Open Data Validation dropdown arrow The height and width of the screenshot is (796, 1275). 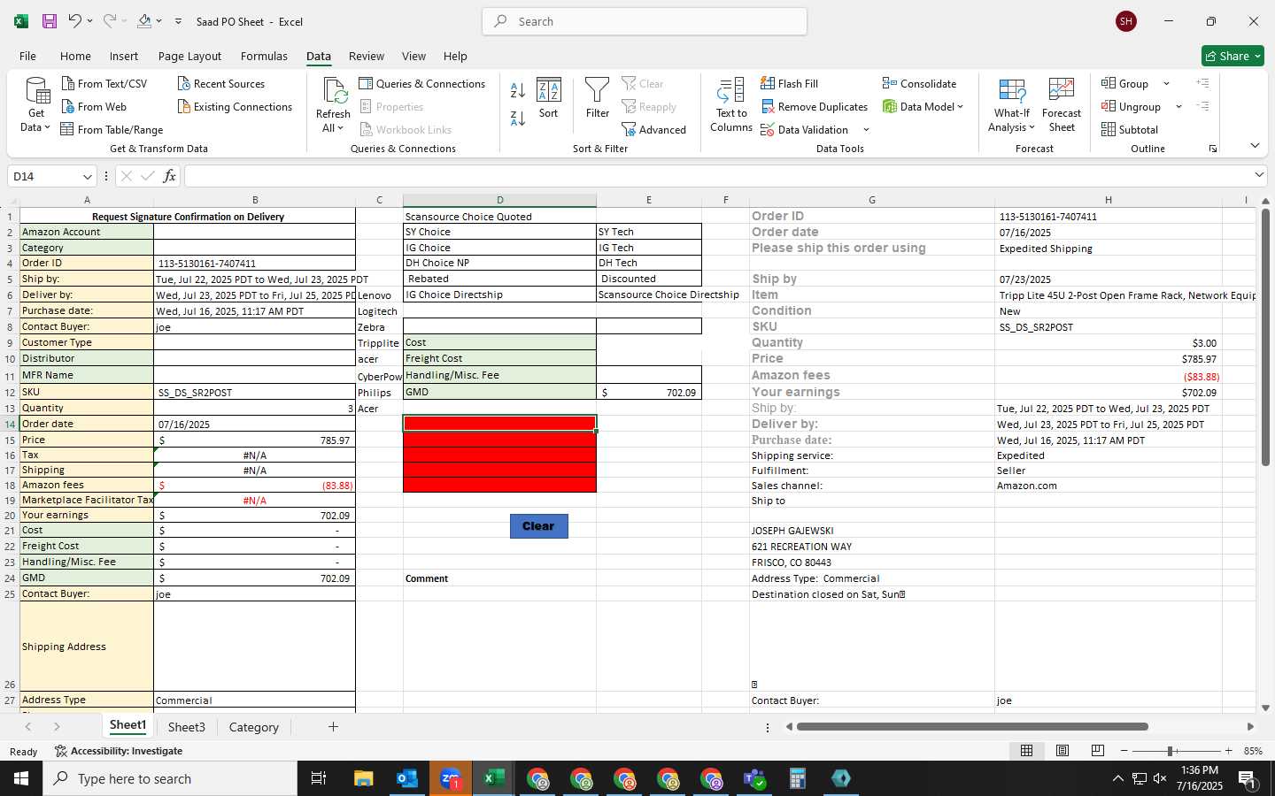click(866, 129)
